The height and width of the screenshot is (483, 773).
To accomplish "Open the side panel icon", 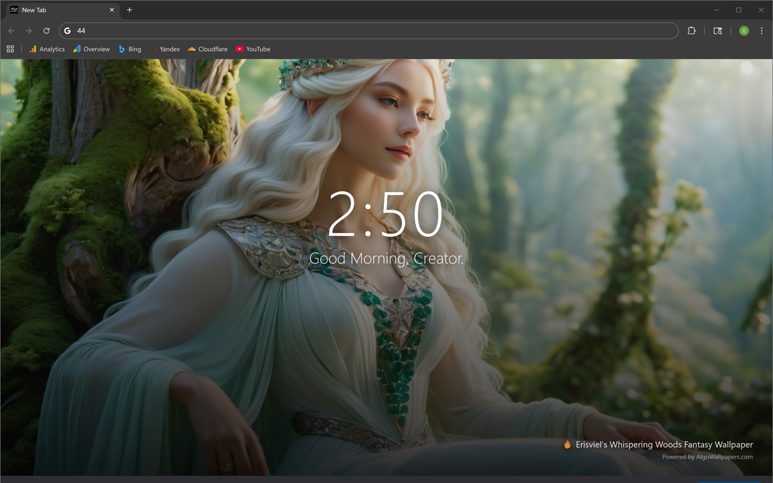I will pos(717,31).
